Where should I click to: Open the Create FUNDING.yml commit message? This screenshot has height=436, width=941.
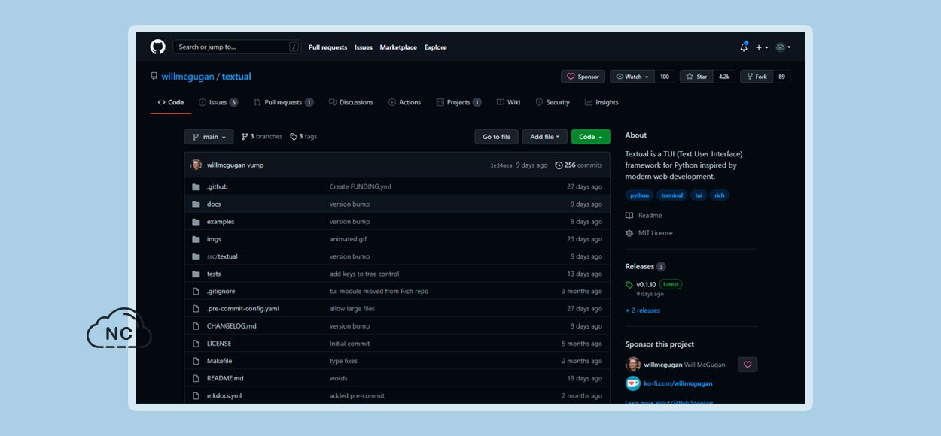coord(361,186)
